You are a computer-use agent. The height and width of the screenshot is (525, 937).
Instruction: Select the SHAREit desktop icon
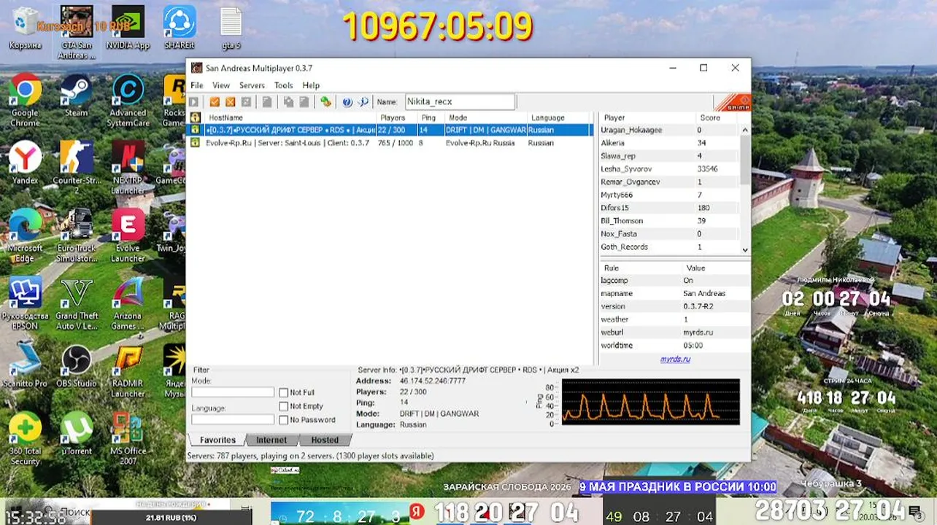pos(179,28)
